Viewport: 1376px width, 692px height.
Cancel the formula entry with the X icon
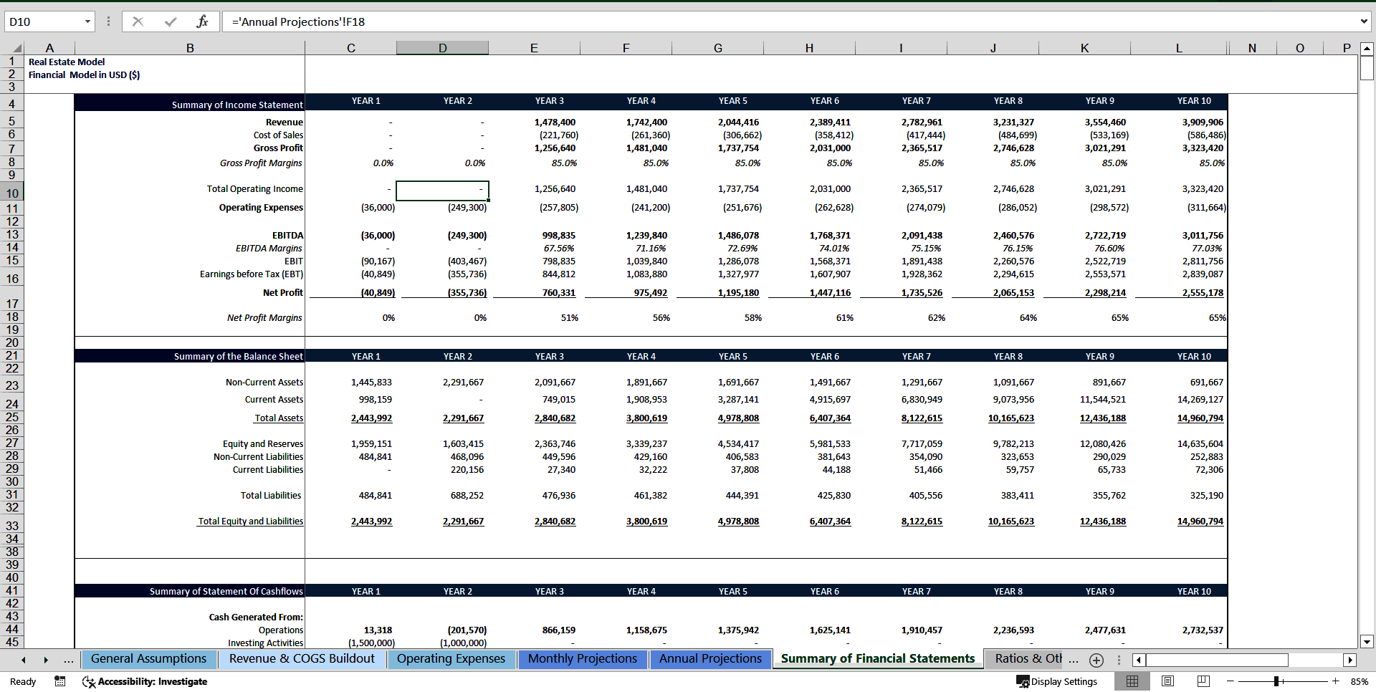(x=138, y=21)
